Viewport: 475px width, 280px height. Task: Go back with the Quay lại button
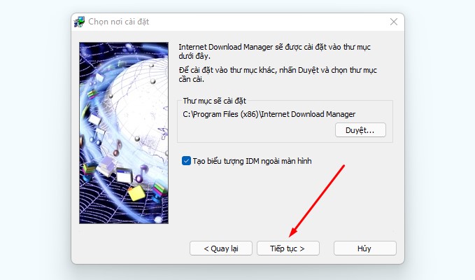[x=221, y=248]
